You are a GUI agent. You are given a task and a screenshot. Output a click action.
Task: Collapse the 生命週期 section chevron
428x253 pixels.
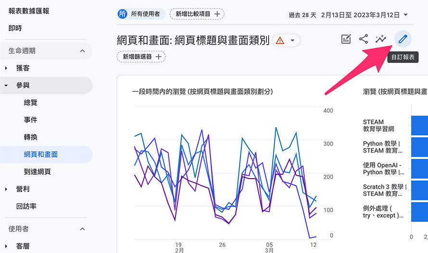pyautogui.click(x=82, y=51)
